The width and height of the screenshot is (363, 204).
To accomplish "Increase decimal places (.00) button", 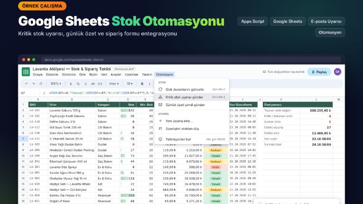I will pos(92,84).
